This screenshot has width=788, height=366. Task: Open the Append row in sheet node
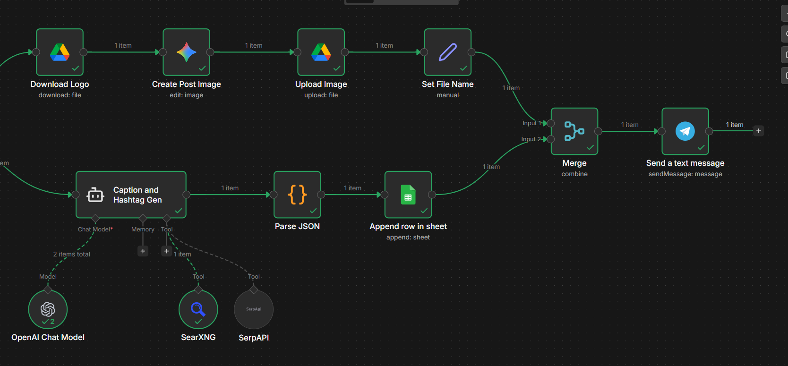pos(408,195)
